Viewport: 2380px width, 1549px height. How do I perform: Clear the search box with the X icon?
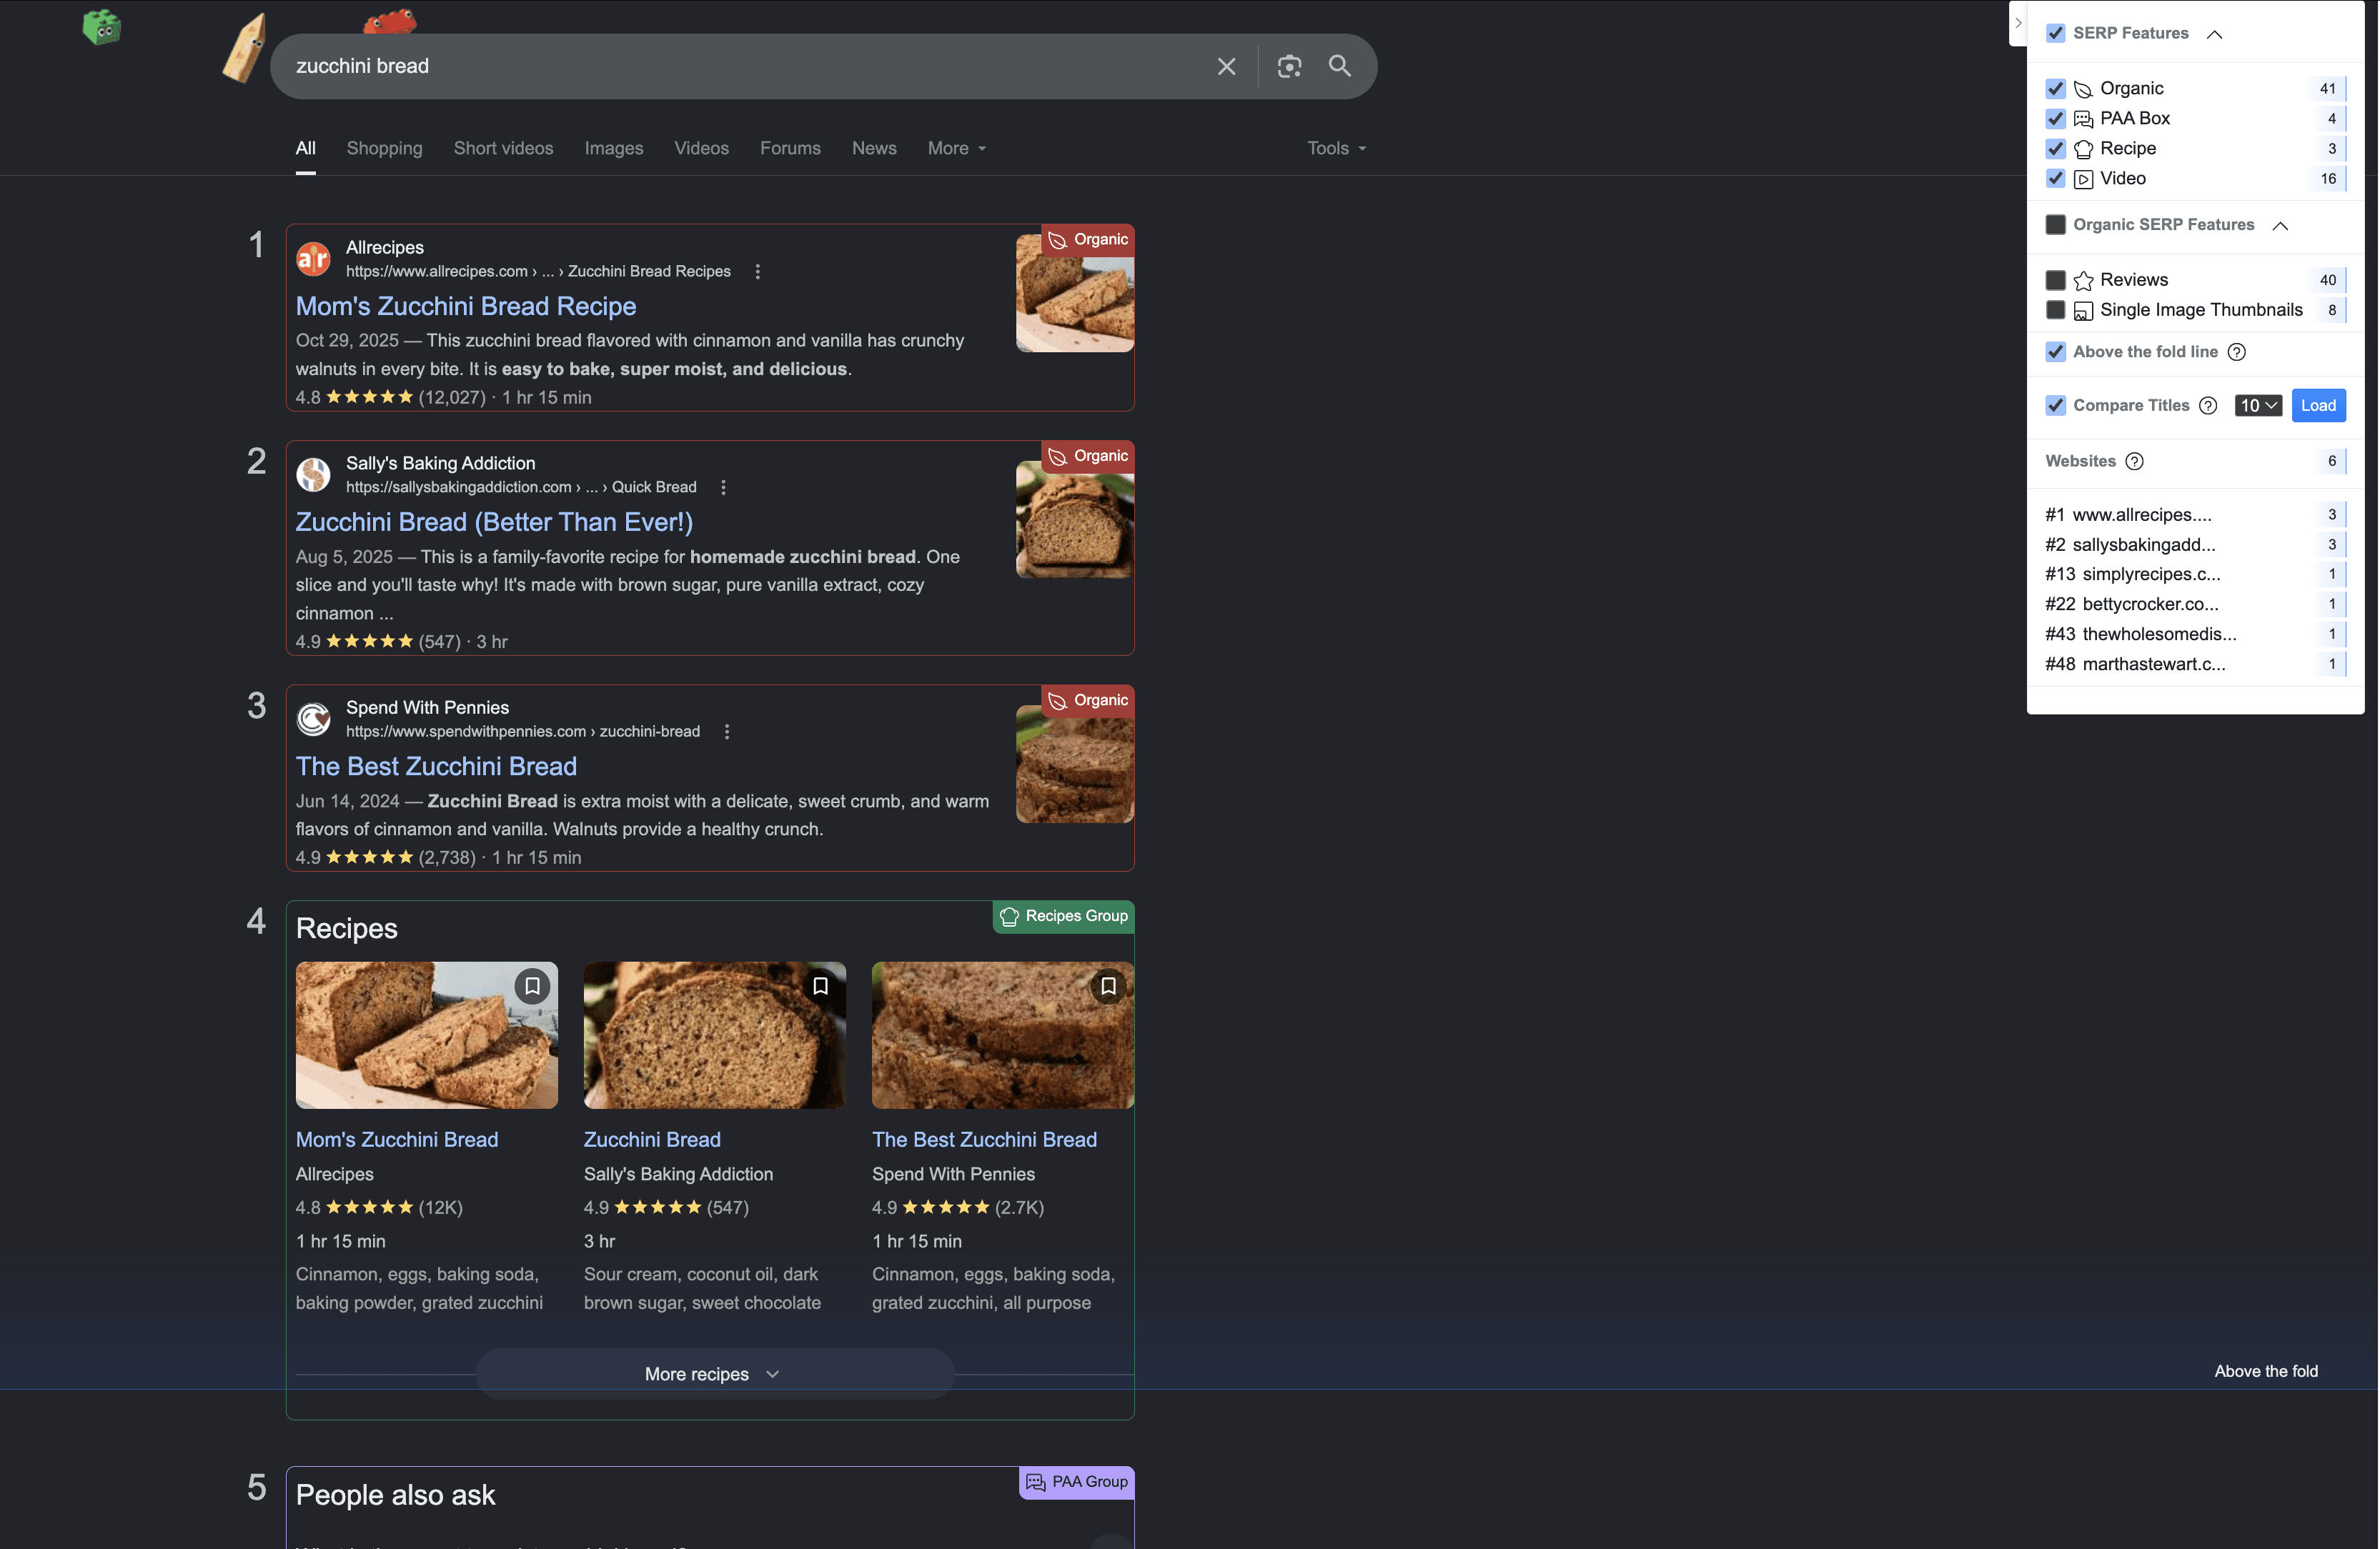[x=1226, y=66]
